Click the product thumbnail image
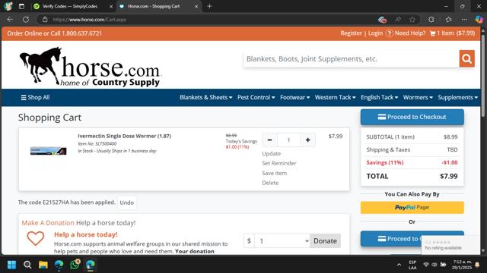The width and height of the screenshot is (487, 273). (x=48, y=151)
